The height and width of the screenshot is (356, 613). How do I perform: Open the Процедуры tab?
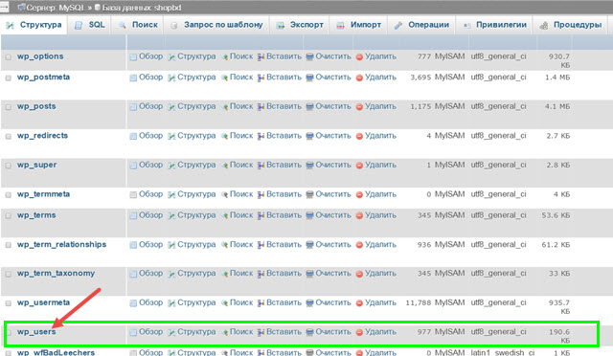(571, 25)
